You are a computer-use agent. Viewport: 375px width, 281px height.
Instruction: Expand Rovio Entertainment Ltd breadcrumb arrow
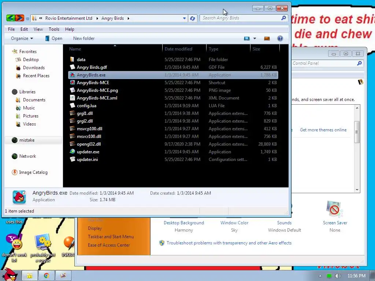[97, 18]
